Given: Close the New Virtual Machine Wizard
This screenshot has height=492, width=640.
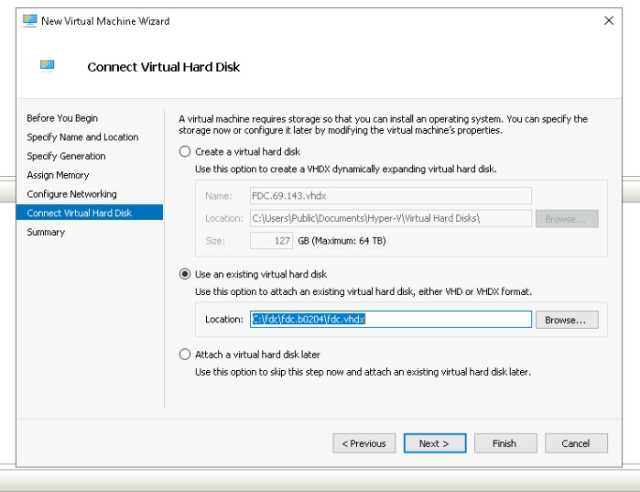Looking at the screenshot, I should click(609, 21).
